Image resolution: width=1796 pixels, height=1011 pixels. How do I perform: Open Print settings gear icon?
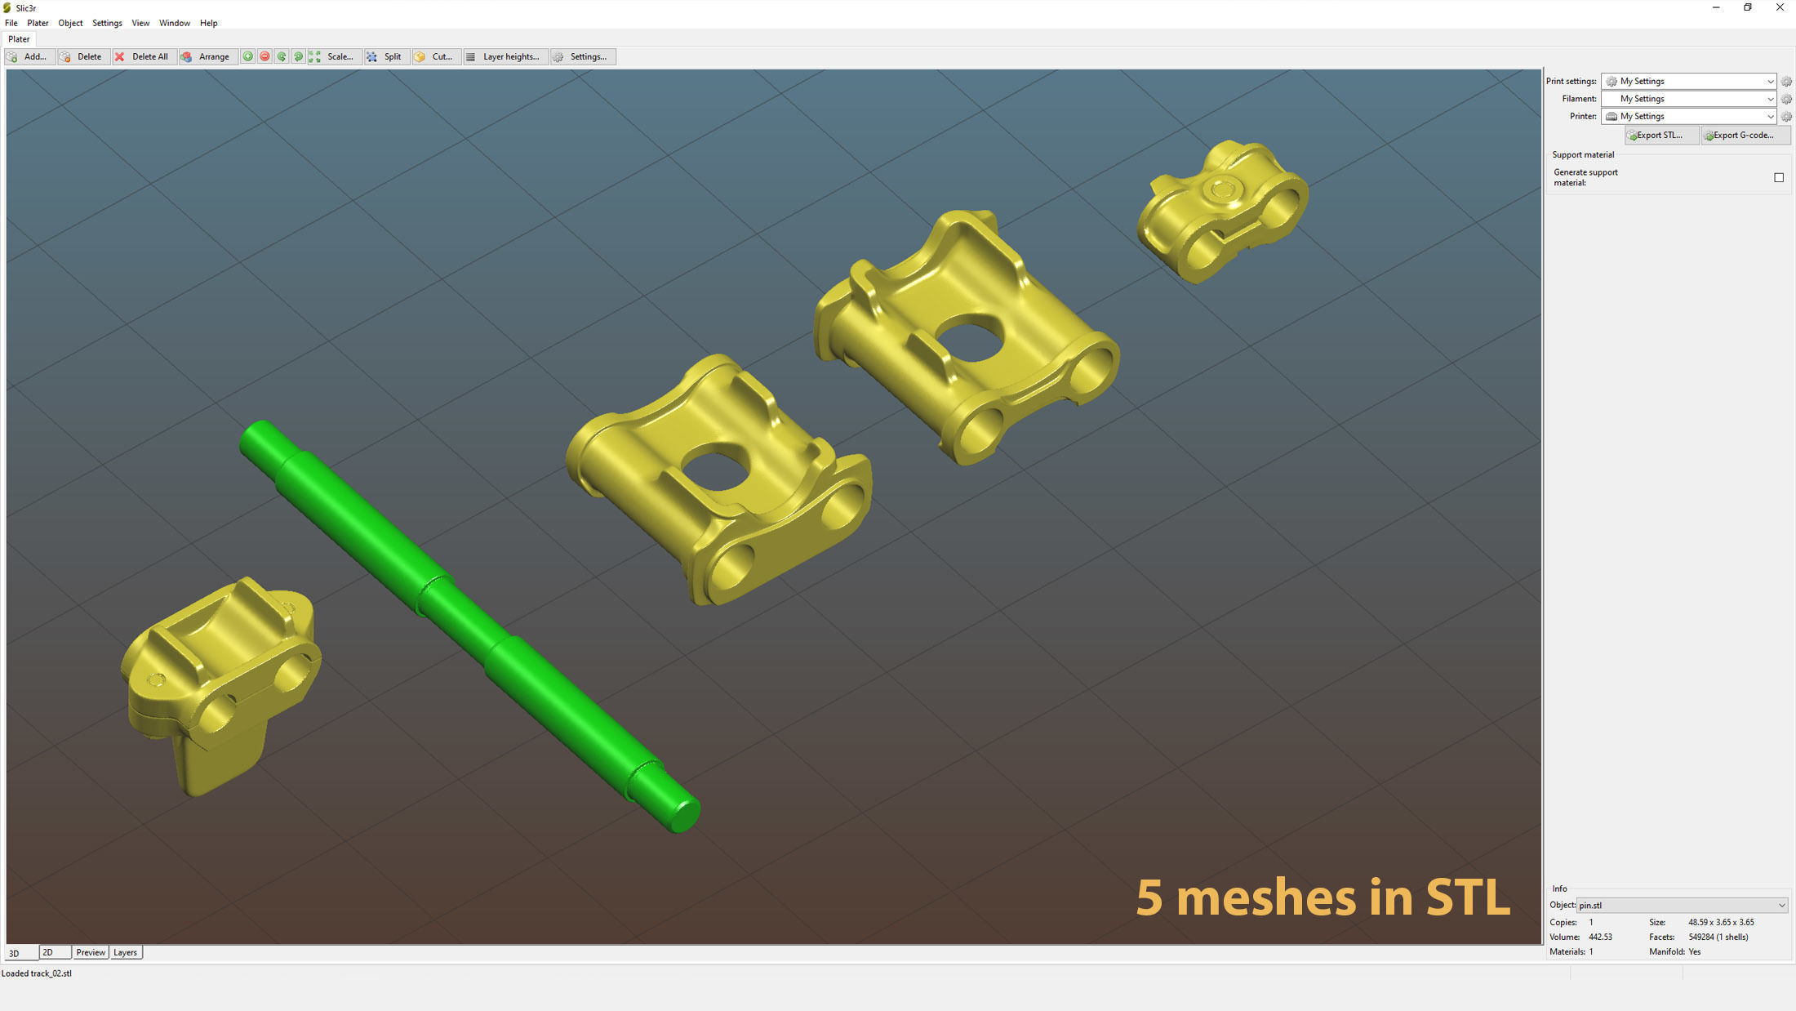1786,82
